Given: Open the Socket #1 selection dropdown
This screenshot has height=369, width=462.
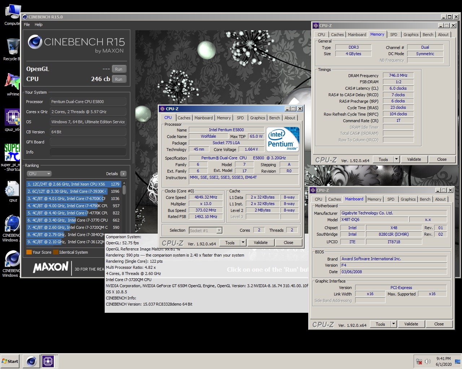Looking at the screenshot, I should tap(205, 230).
